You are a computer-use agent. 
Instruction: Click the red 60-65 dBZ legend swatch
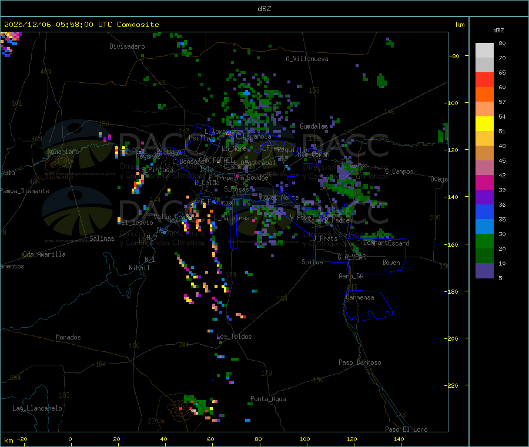484,79
